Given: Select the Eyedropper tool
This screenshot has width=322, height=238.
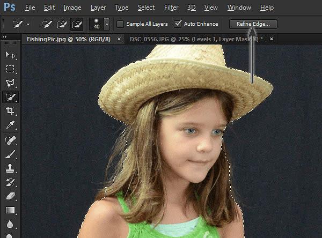Looking at the screenshot, I should click(10, 125).
